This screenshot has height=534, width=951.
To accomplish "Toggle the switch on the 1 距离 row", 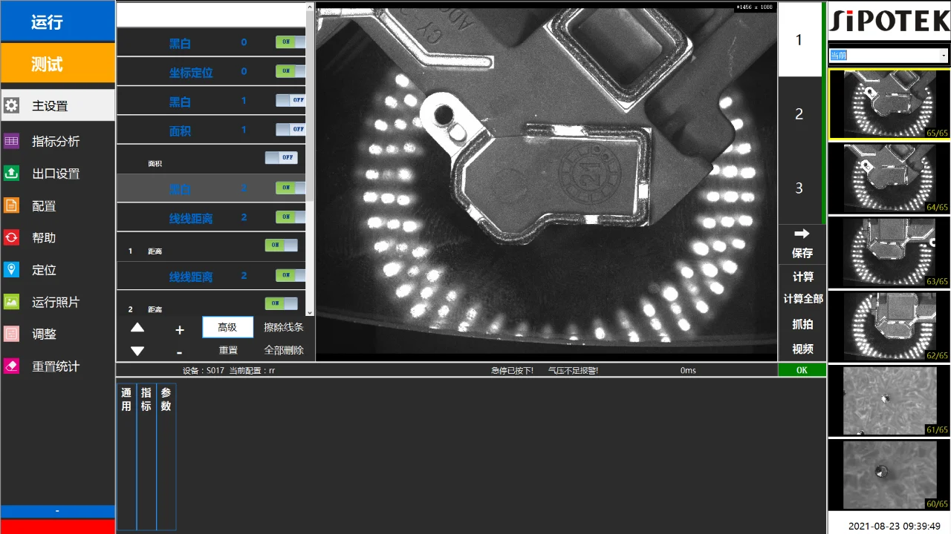I will pyautogui.click(x=281, y=245).
